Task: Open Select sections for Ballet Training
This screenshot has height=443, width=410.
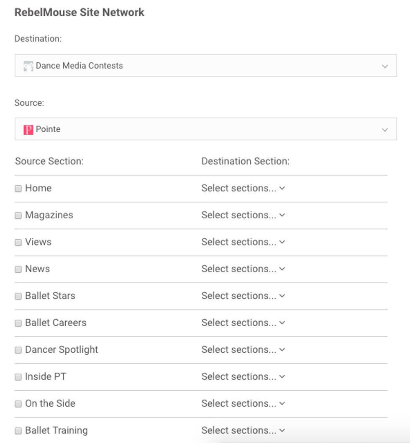Action: [243, 430]
